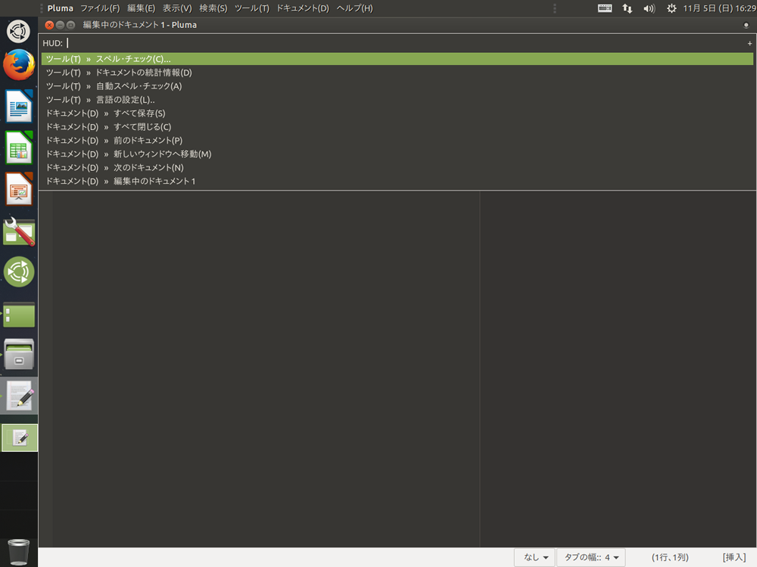Open the date and time indicator
This screenshot has width=757, height=567.
coord(719,8)
